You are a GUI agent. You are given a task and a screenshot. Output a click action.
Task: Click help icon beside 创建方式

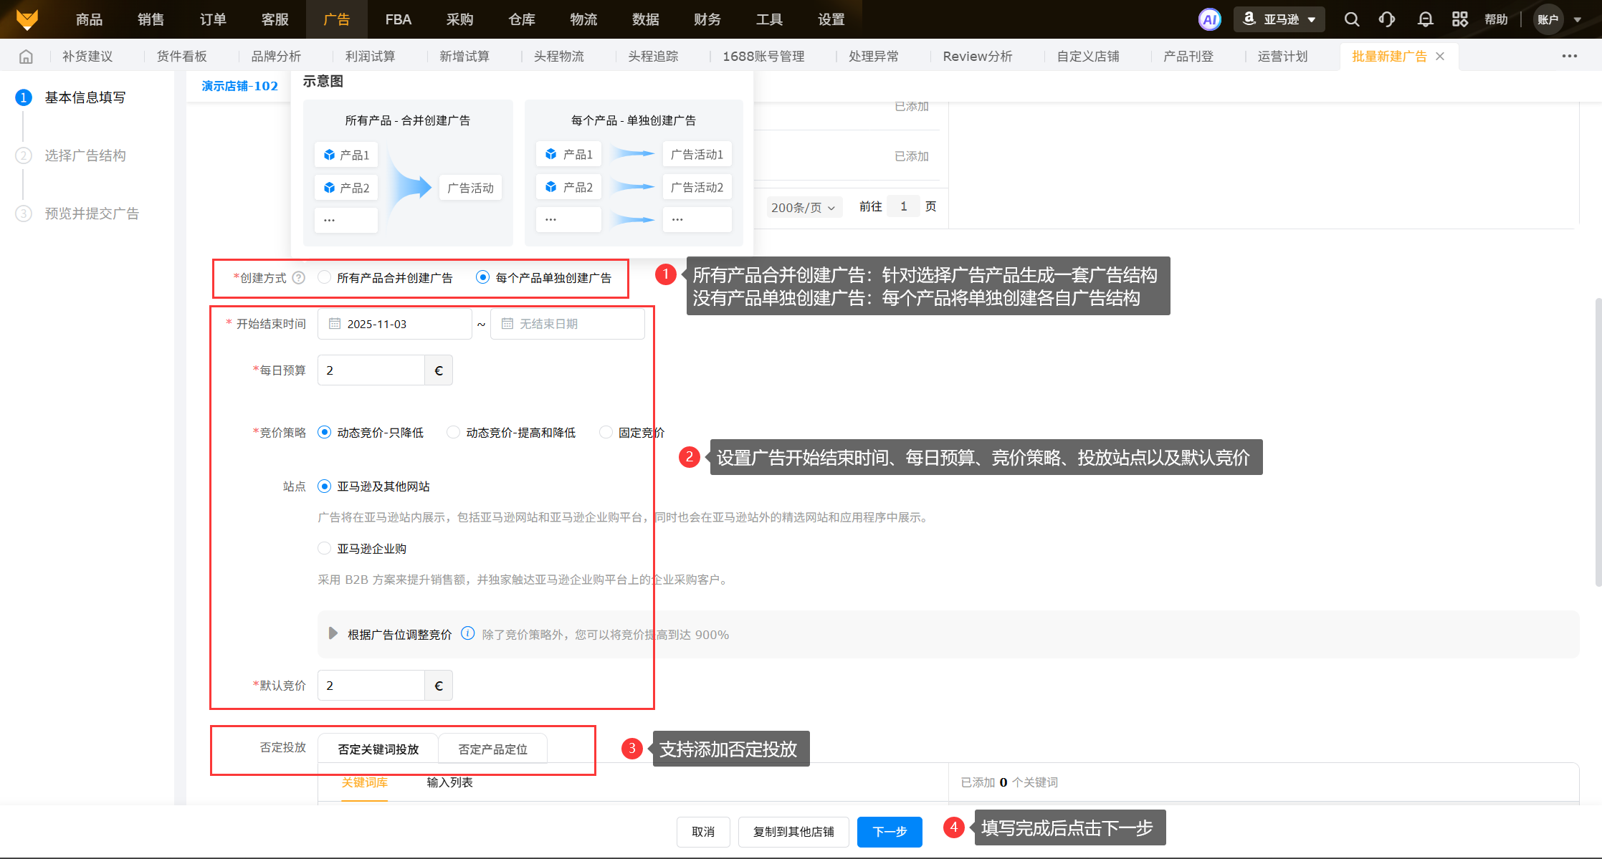pyautogui.click(x=299, y=278)
